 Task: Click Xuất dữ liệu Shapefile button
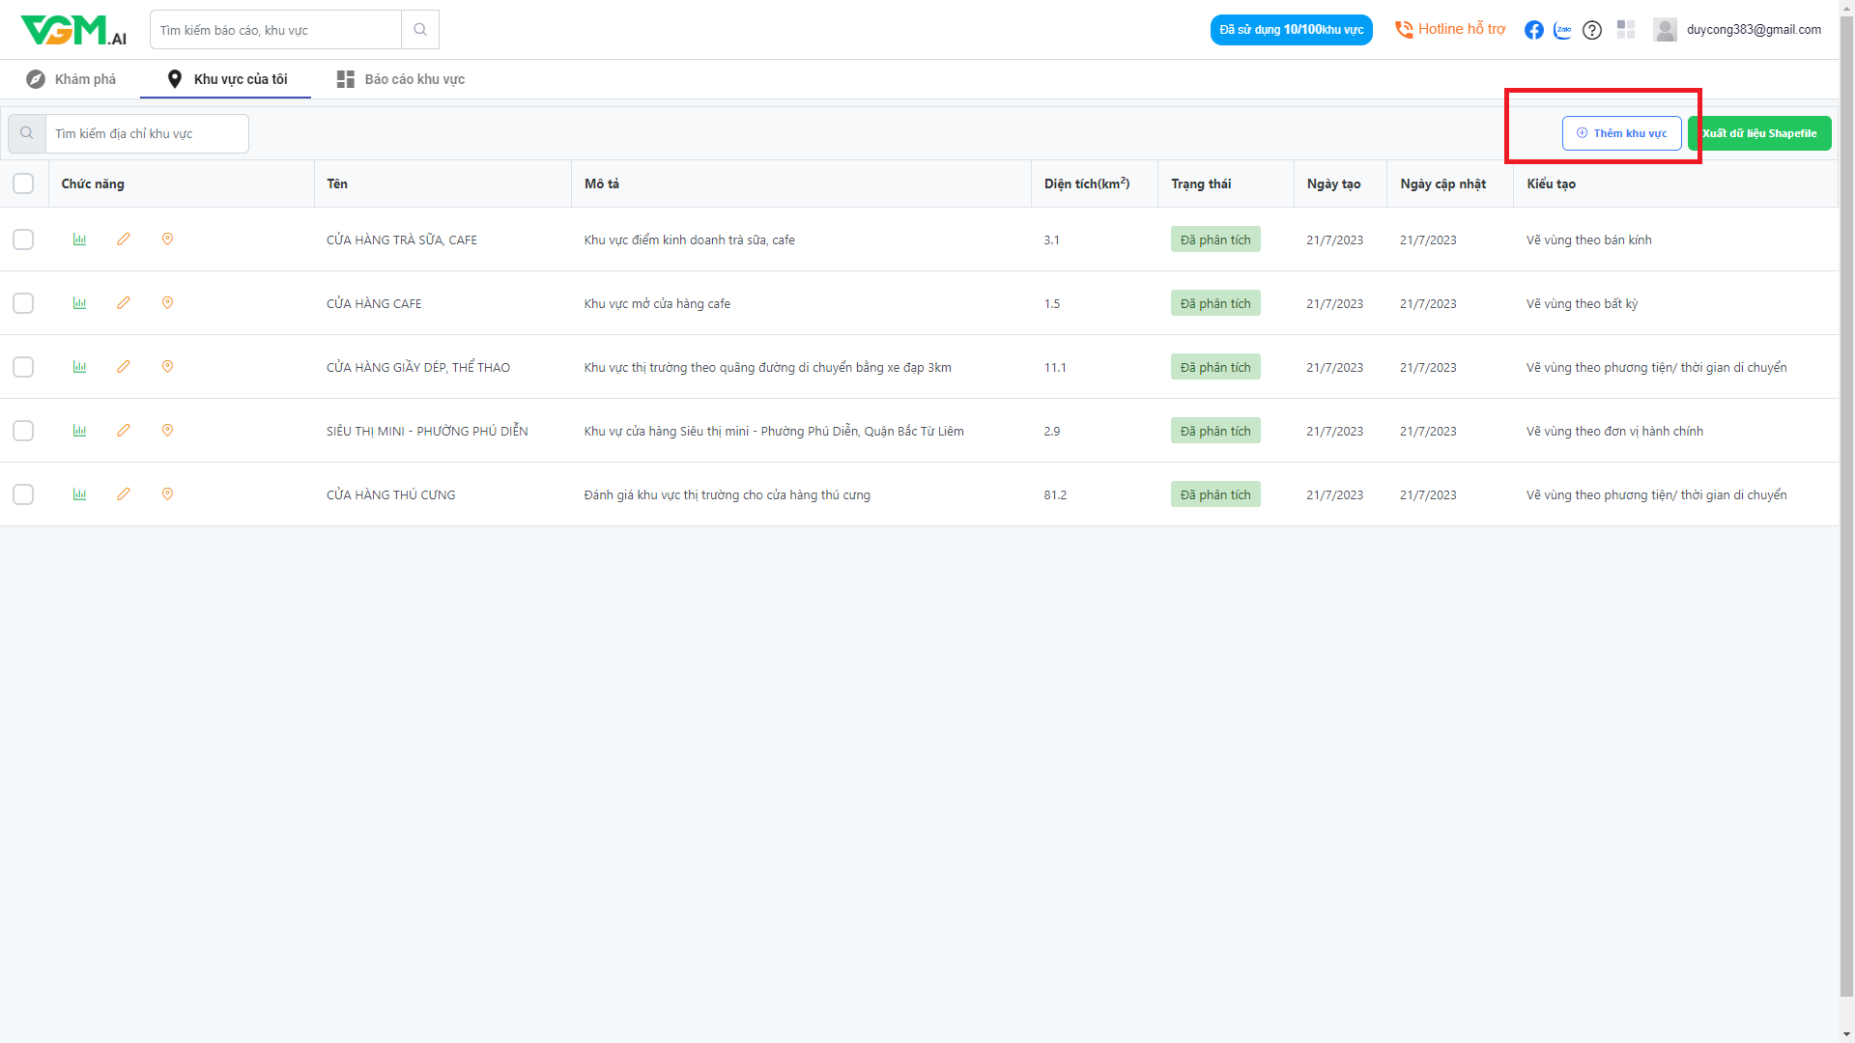click(x=1759, y=133)
